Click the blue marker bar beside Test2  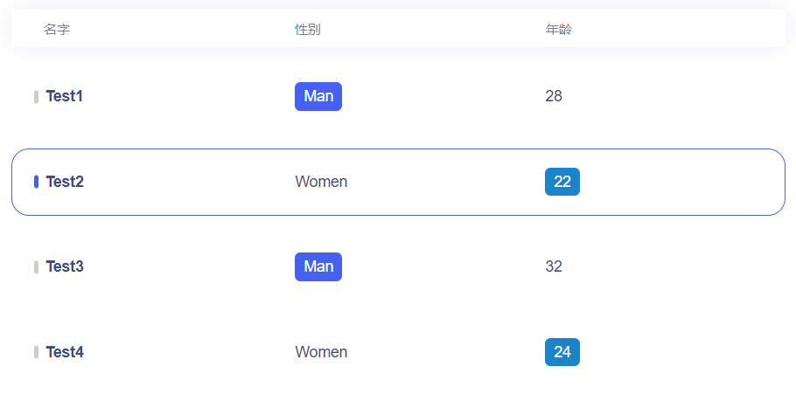pyautogui.click(x=36, y=182)
